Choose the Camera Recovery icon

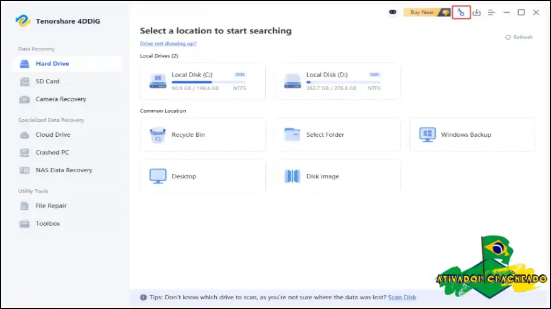pos(24,99)
